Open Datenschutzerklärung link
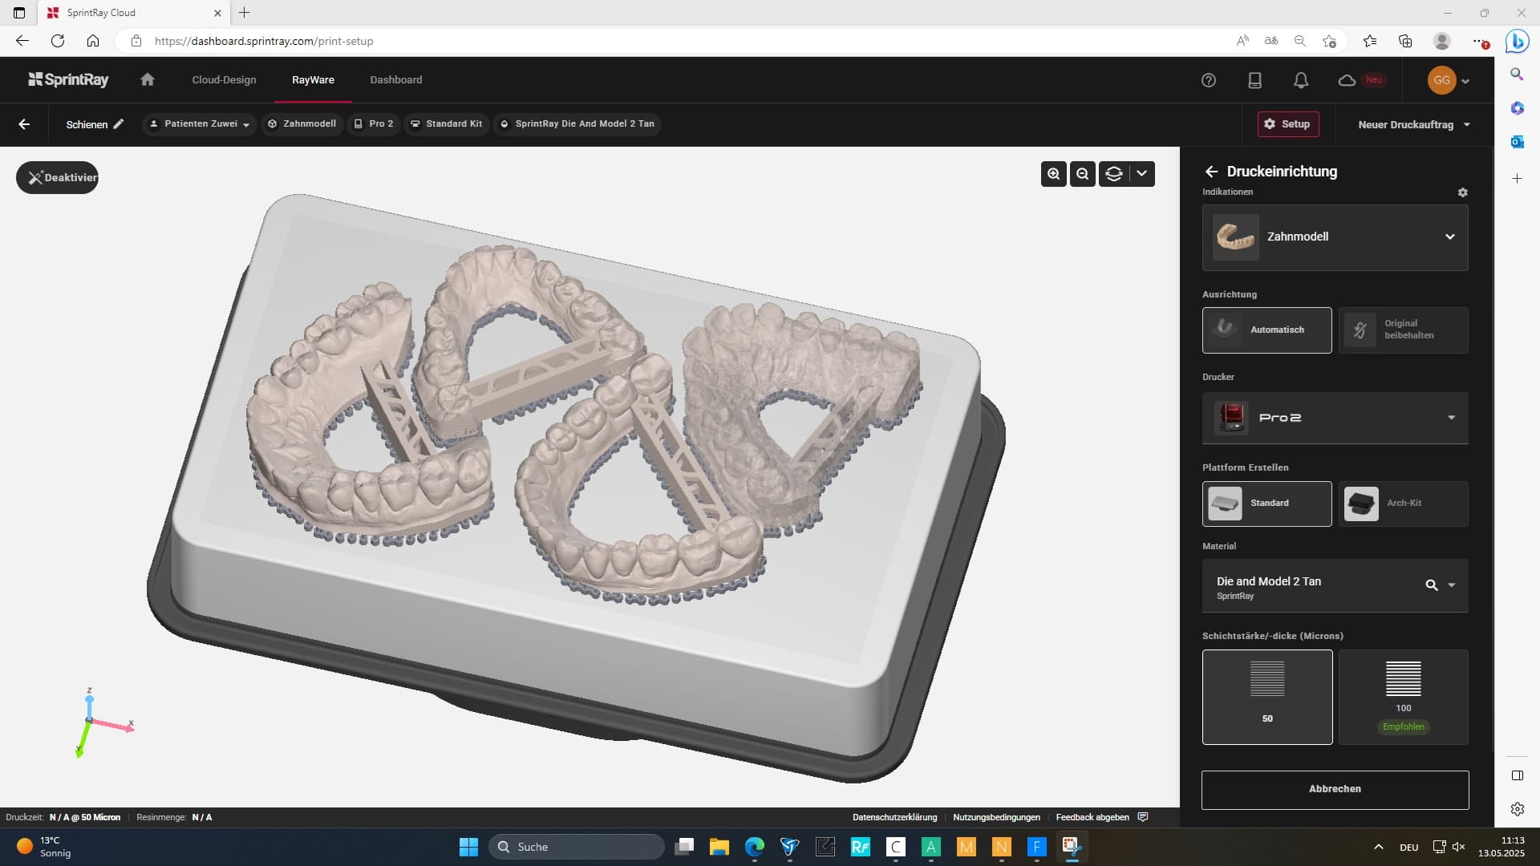Image resolution: width=1540 pixels, height=866 pixels. click(894, 817)
